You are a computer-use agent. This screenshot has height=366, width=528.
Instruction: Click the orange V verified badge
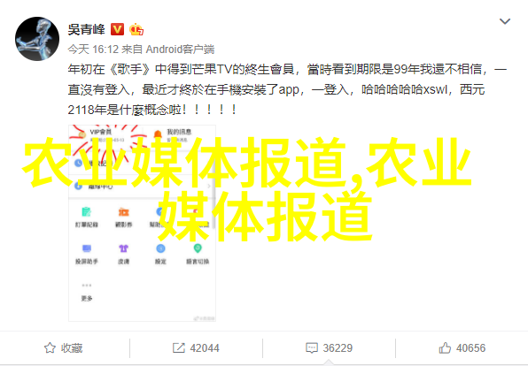tap(117, 29)
